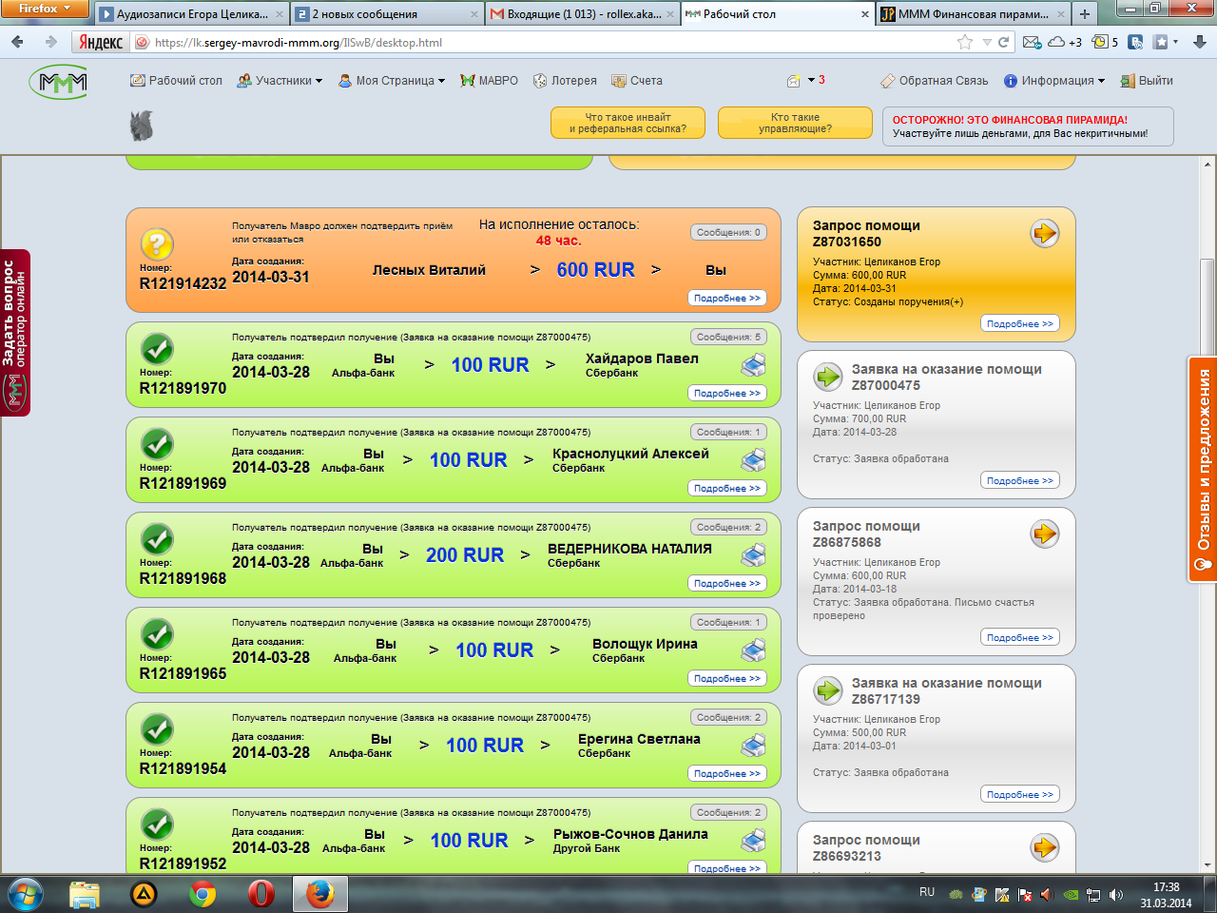1217x913 pixels.
Task: Click Подробнее for order R121914232
Action: pyautogui.click(x=727, y=298)
